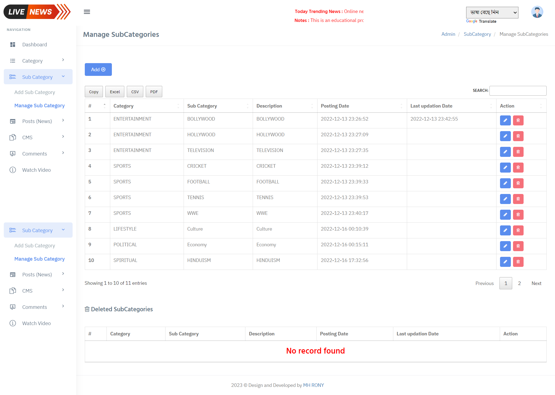Click the delete icon for CRICKET row
The height and width of the screenshot is (395, 555).
518,167
